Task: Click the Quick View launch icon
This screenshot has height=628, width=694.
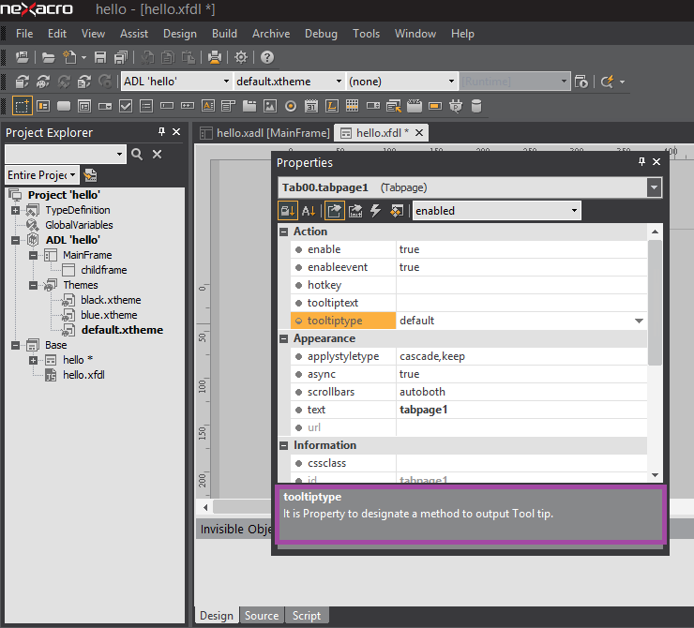Action: (581, 82)
